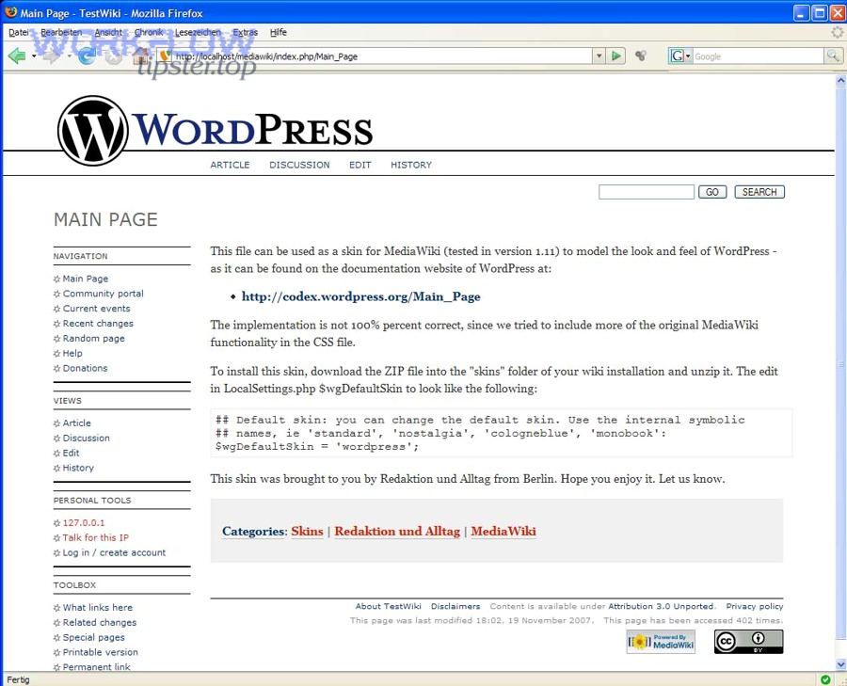Screen dimensions: 847x686
Task: Click the green Back arrow button
Action: [17, 56]
